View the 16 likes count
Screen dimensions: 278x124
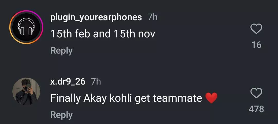click(256, 45)
